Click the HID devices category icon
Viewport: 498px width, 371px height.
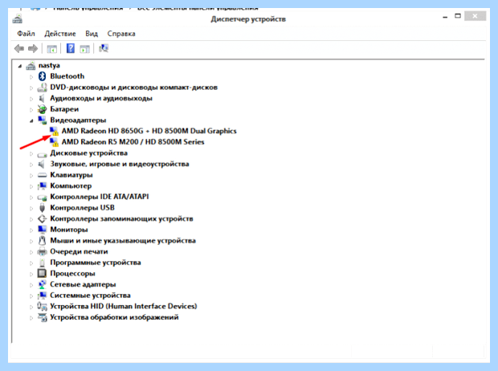click(42, 306)
